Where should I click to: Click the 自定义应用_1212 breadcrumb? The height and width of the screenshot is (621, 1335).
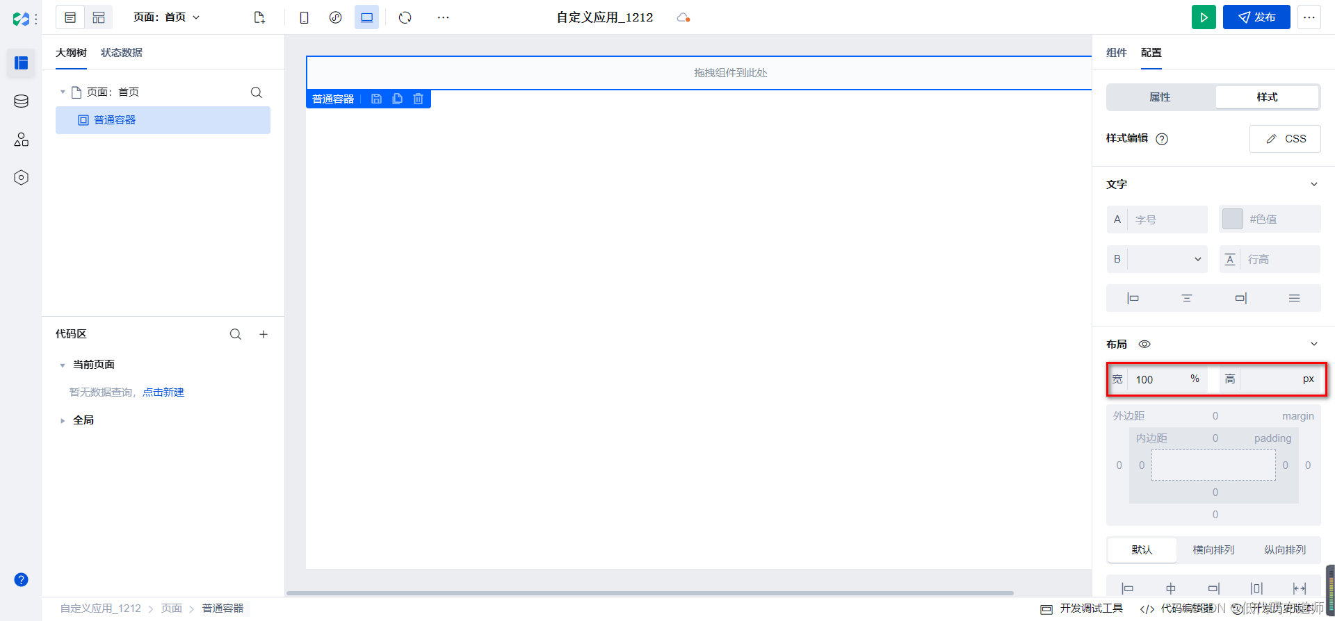click(101, 608)
